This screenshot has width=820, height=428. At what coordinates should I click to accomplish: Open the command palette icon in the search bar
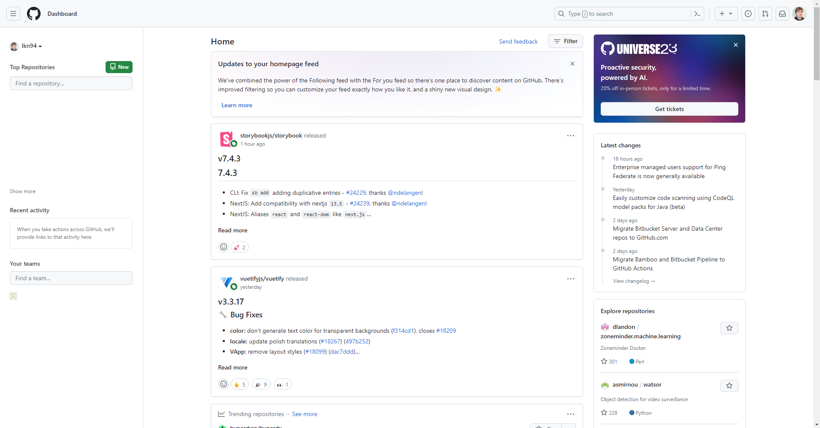click(697, 14)
